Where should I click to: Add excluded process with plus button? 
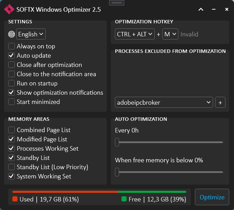(x=220, y=102)
